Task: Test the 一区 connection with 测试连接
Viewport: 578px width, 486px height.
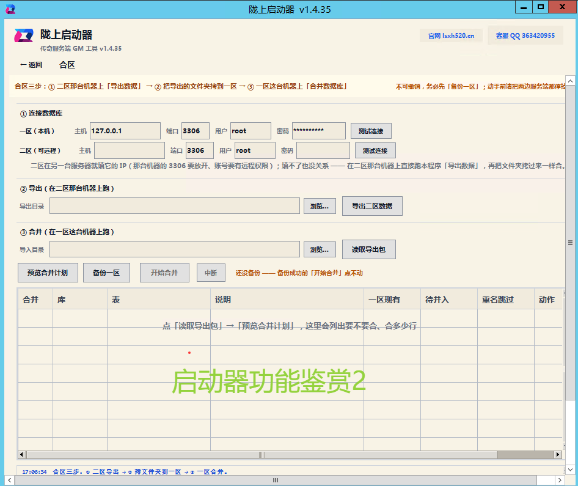Action: 371,131
